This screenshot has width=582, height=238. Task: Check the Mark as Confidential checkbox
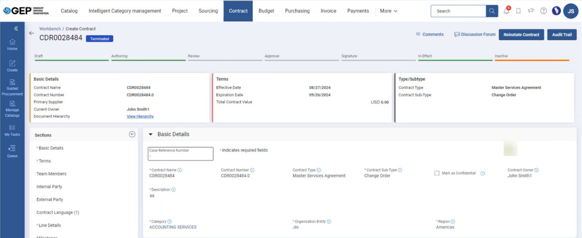(437, 173)
